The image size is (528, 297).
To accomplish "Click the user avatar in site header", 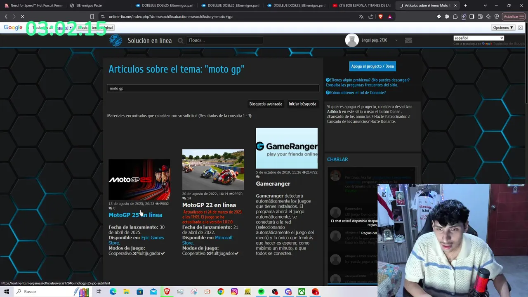I will pos(352,40).
